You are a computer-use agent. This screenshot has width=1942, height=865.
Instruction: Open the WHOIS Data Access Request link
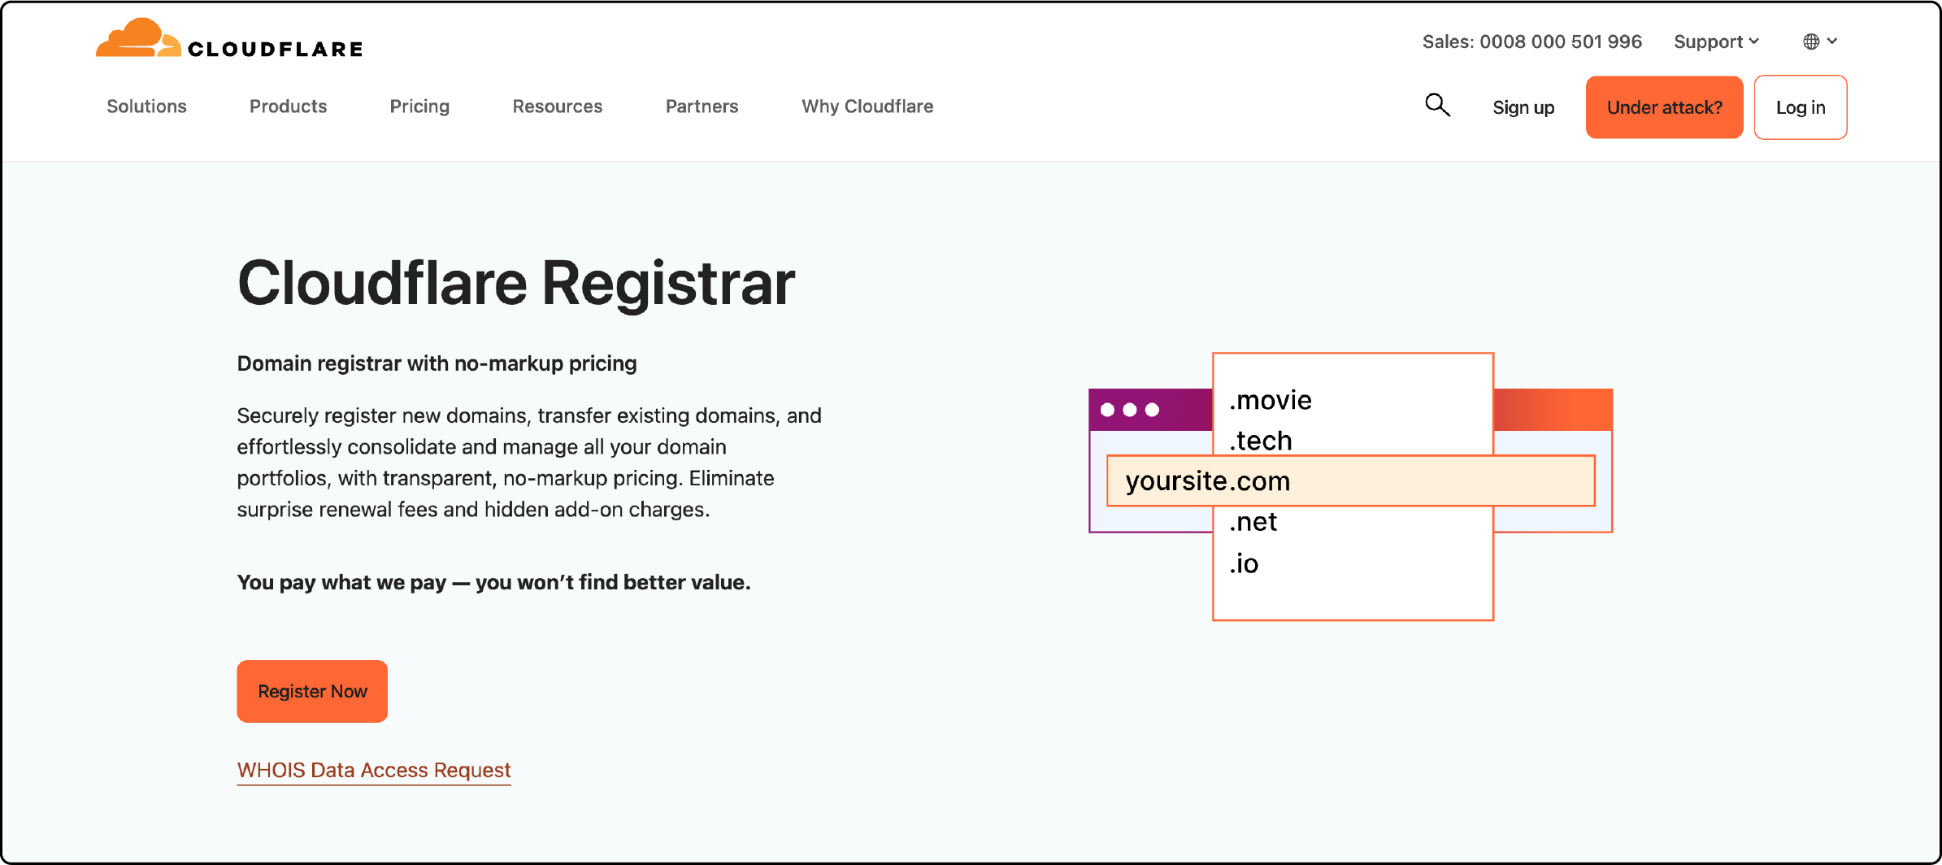(x=374, y=770)
